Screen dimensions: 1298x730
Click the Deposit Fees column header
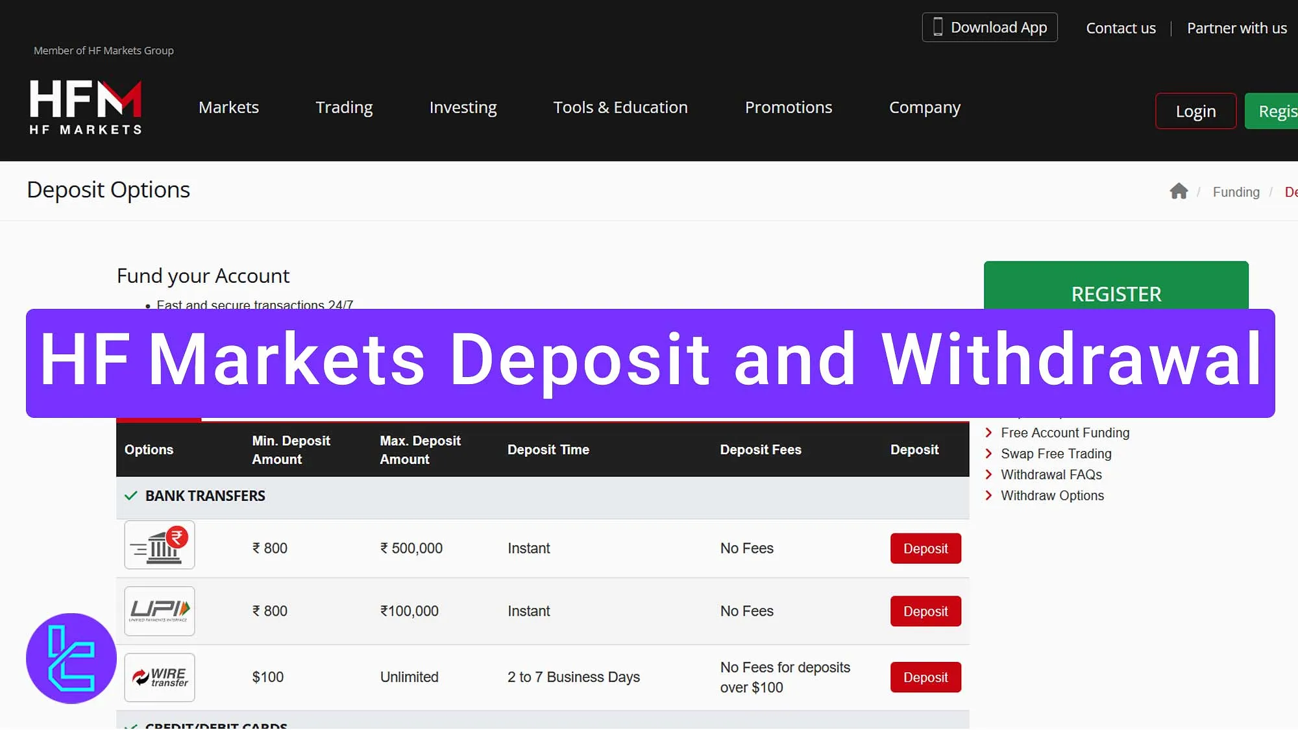tap(761, 450)
